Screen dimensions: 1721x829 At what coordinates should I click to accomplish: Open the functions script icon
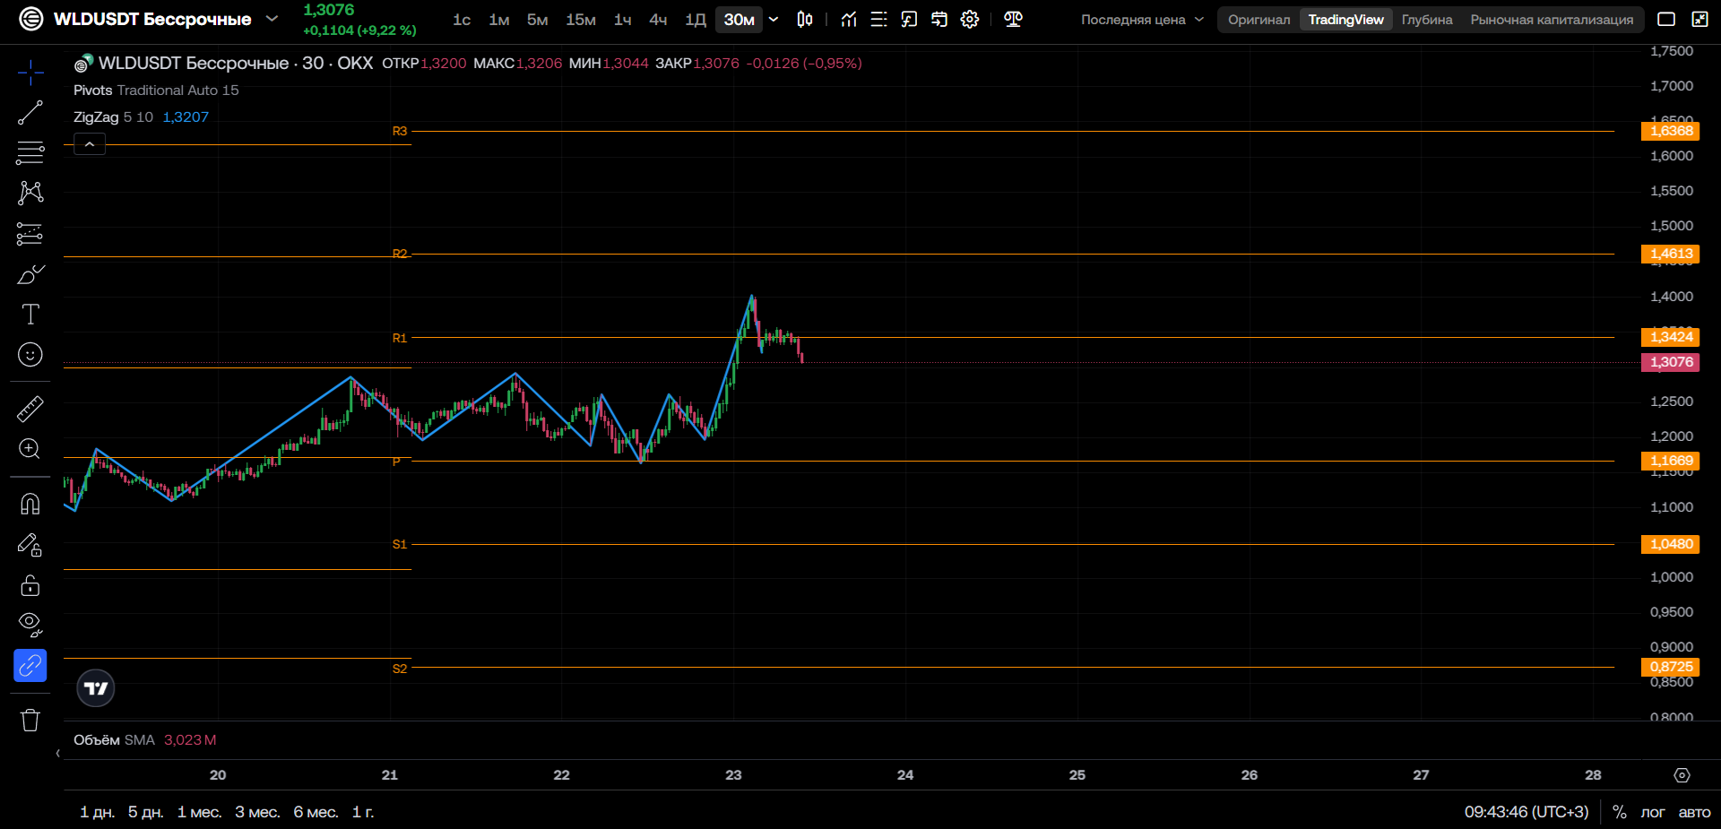(x=909, y=20)
